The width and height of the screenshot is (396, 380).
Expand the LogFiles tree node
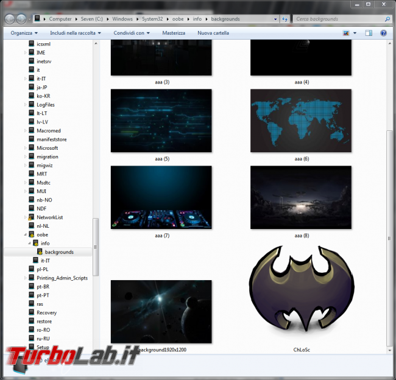(25, 105)
